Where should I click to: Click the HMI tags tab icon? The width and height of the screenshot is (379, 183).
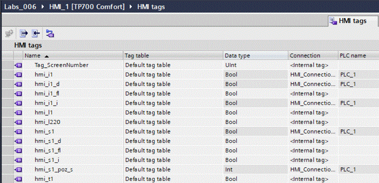click(x=334, y=21)
